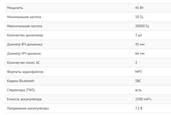This screenshot has height=115, width=171.
Task: Select the 45 мм value
Action: (x=140, y=44)
